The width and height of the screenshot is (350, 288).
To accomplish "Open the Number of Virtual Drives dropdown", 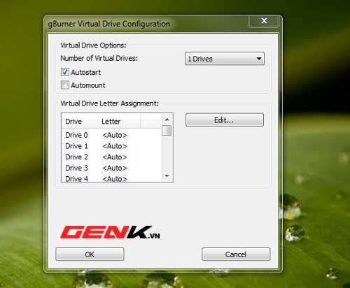I will click(x=225, y=59).
